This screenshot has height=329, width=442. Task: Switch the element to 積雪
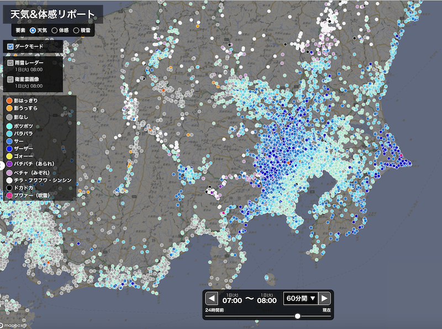[x=76, y=30]
